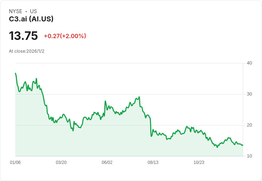The image size is (262, 181).
Task: Click the lowest dip between 03/20 and 06/02
Action: coord(73,131)
